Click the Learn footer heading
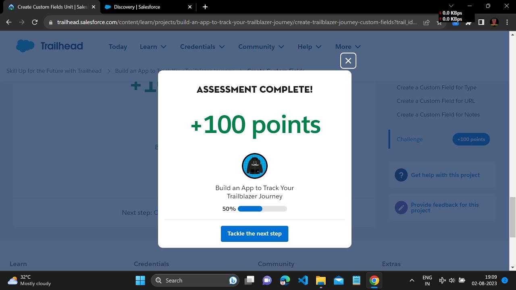 pyautogui.click(x=18, y=264)
